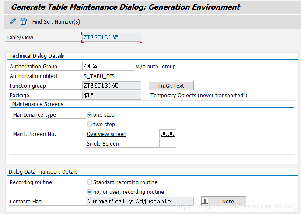Viewport: 301px width, 214px height.
Task: Click the trash can delete icon
Action: [23, 21]
